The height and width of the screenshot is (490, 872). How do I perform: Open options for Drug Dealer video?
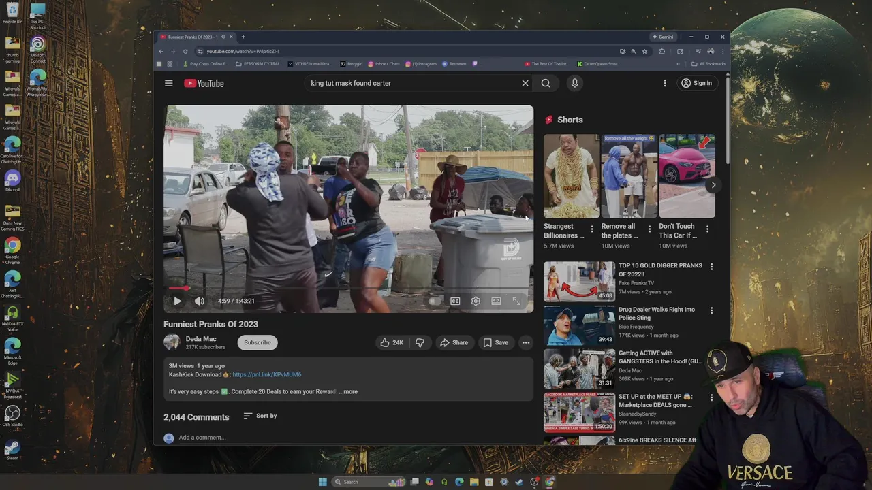pyautogui.click(x=711, y=310)
